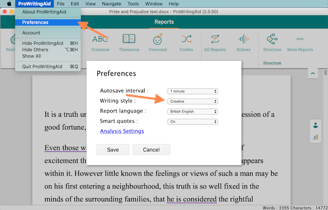Open the ProWritingAid menu bar item
Viewport: 328px width, 210px height.
tap(34, 4)
